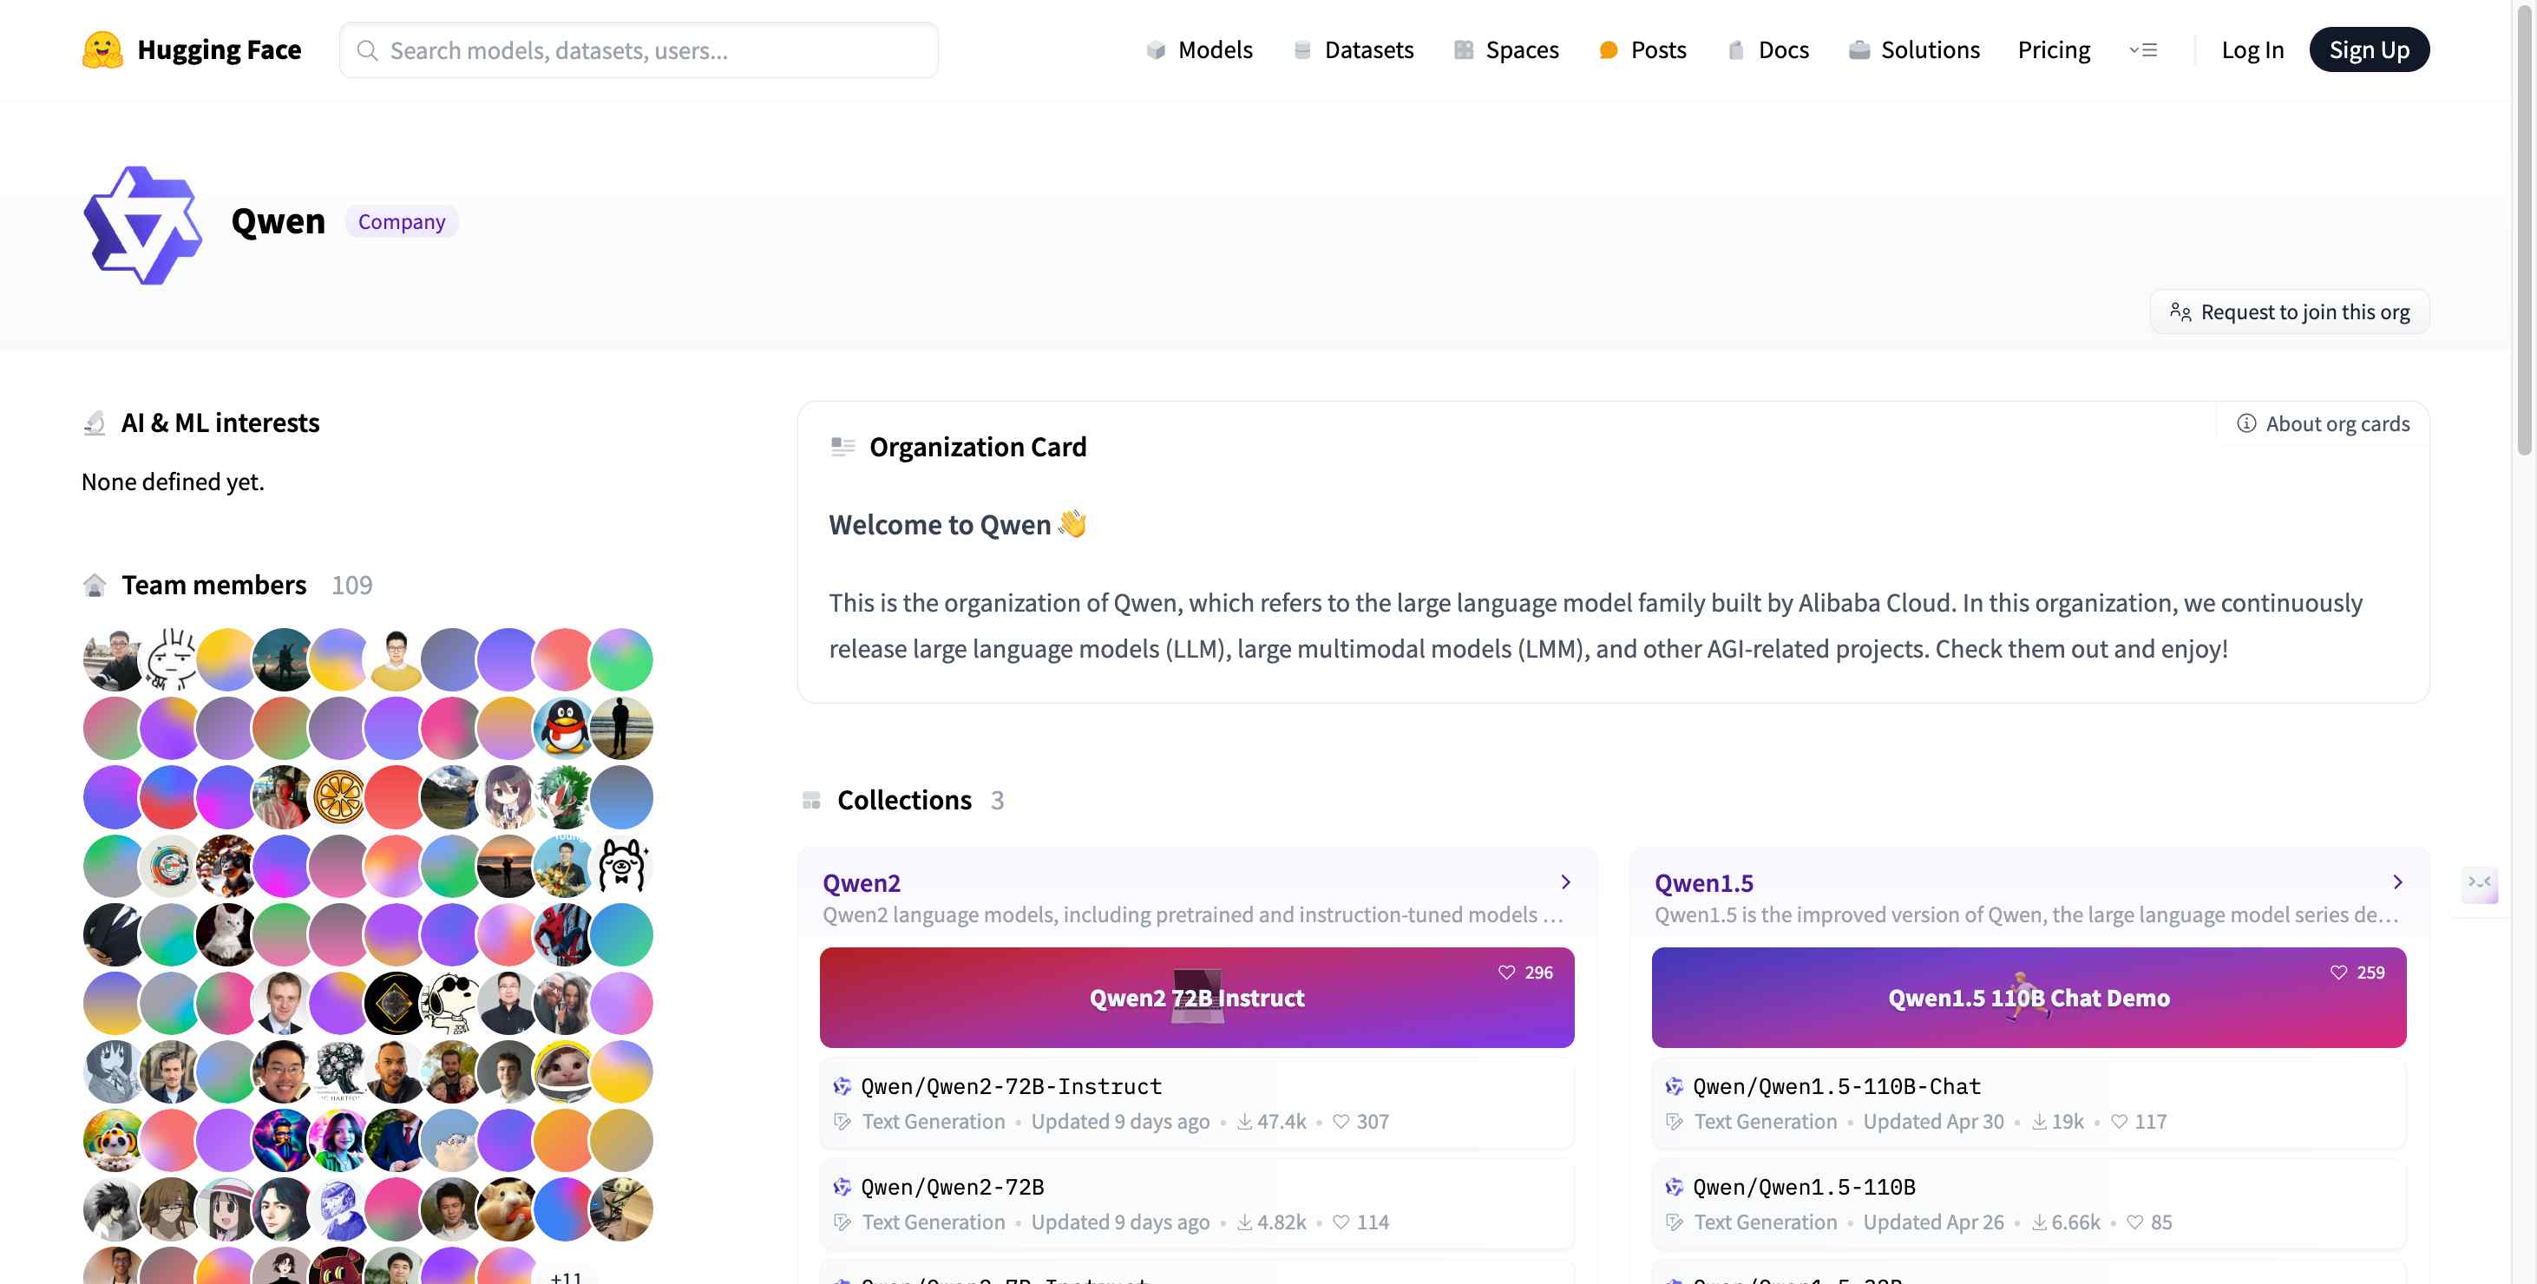Viewport: 2537px width, 1284px height.
Task: Click the Company badge
Action: click(x=401, y=221)
